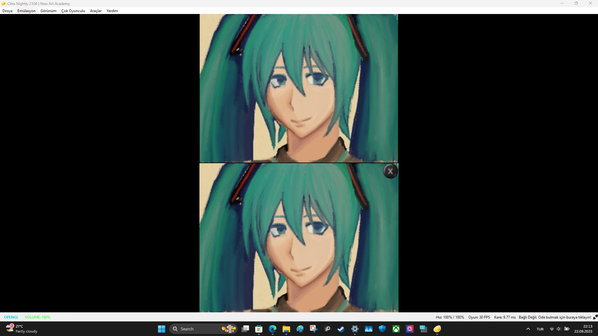
Task: Click the Citra taskbar icon
Action: [x=437, y=329]
